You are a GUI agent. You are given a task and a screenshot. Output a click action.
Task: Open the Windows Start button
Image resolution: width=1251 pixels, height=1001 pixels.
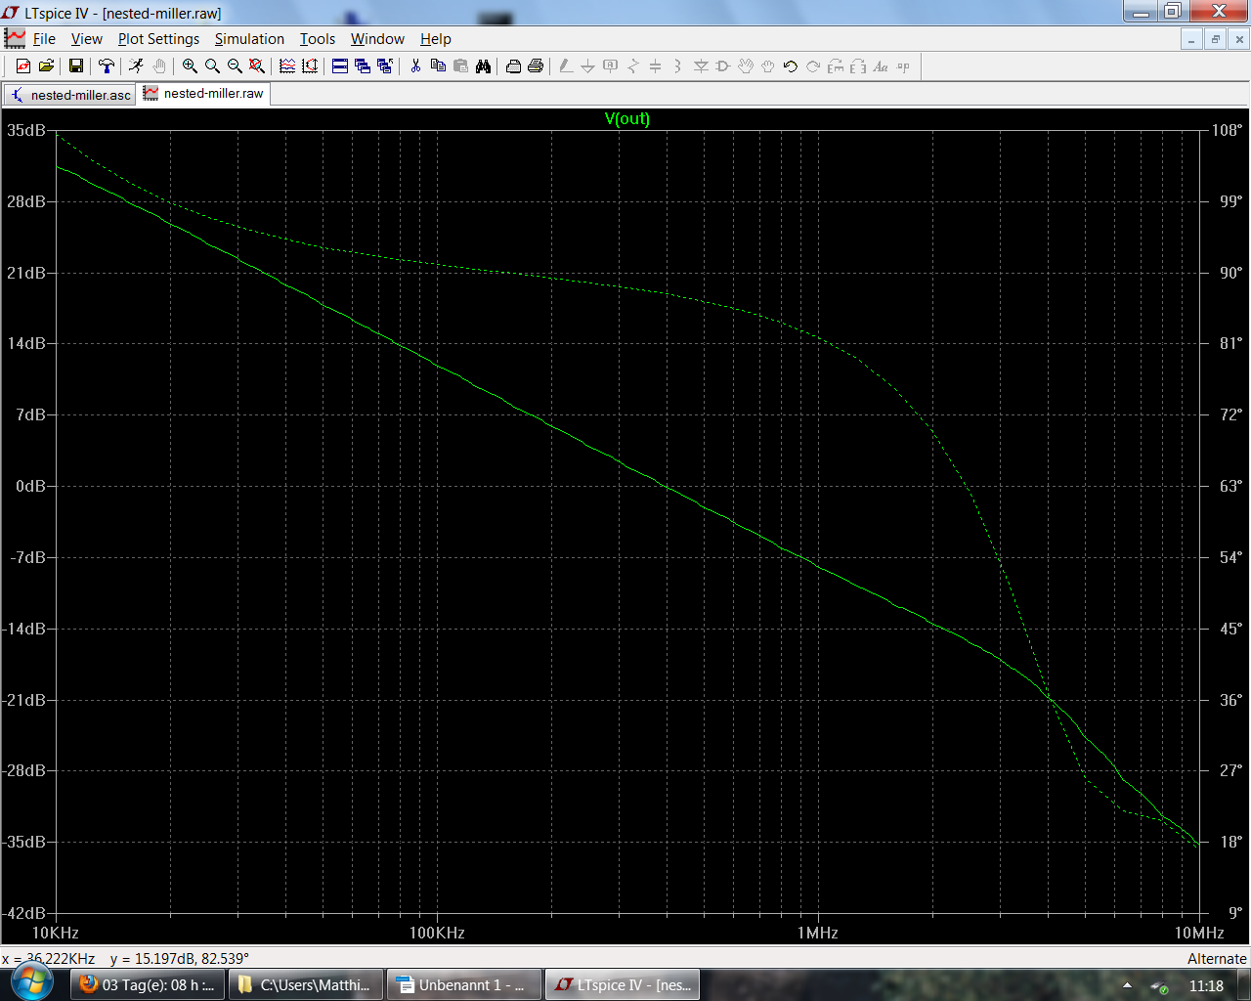pos(31,982)
